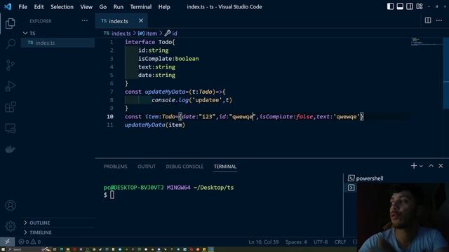Open the Help menu
449x252 pixels.
click(x=164, y=6)
